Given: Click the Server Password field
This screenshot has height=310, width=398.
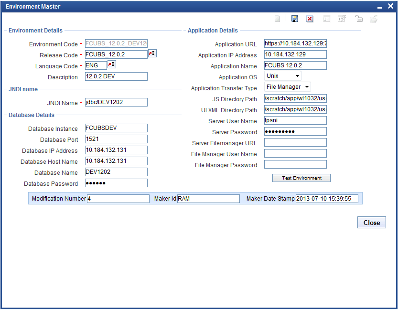Looking at the screenshot, I should click(x=295, y=131).
